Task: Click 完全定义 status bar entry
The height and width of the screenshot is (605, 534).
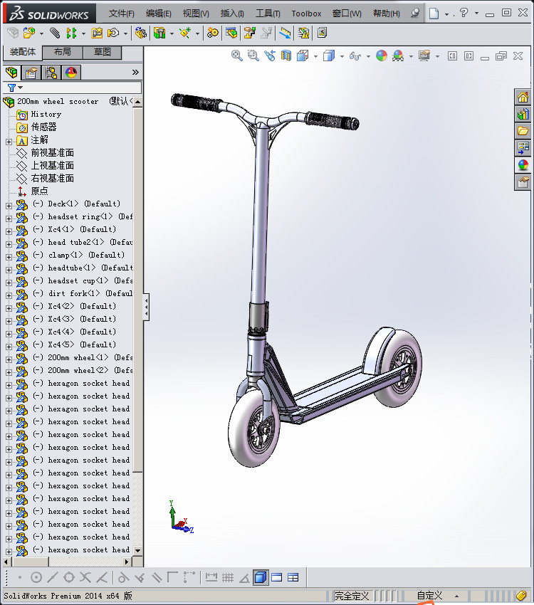Action: point(352,596)
